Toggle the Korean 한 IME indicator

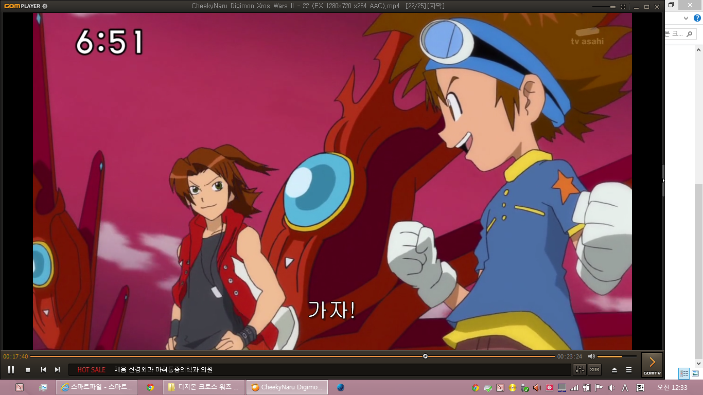coord(640,388)
